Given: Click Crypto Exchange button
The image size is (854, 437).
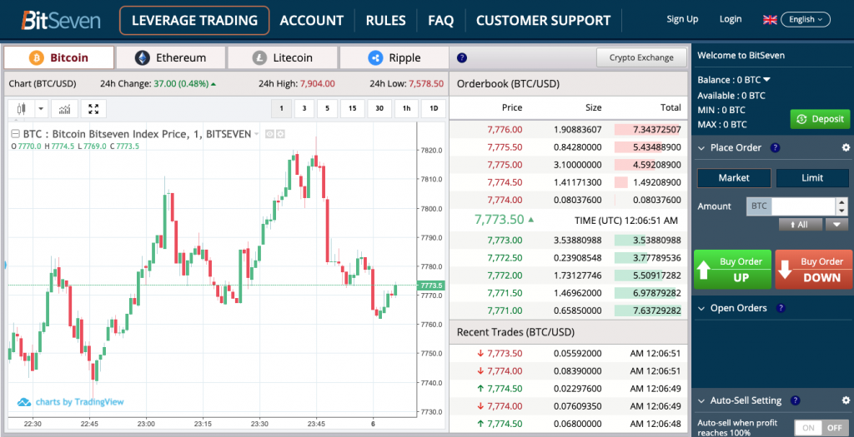Looking at the screenshot, I should click(x=641, y=57).
